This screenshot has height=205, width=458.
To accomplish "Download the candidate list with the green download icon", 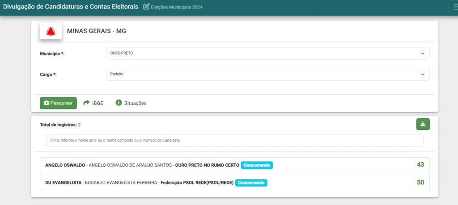I will (423, 124).
